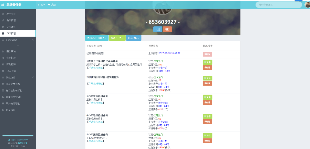Click 手动执行测试 link for QQ宠物 task

(96, 141)
